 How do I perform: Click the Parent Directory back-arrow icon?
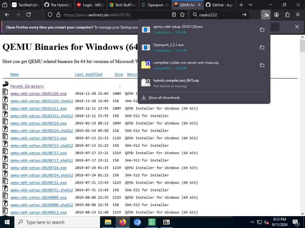(x=5, y=84)
